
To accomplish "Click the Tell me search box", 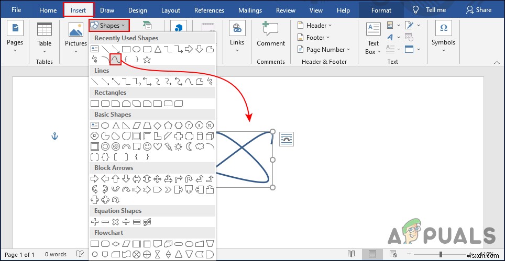I will 430,10.
